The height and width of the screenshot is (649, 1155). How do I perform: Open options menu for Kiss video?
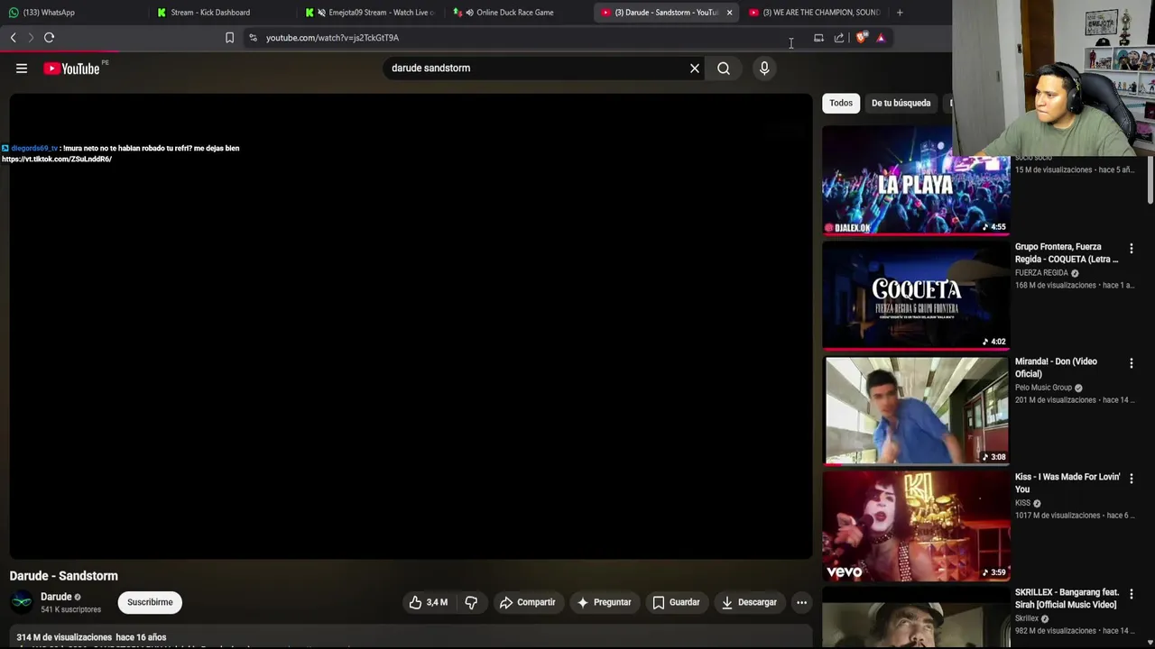[1132, 479]
